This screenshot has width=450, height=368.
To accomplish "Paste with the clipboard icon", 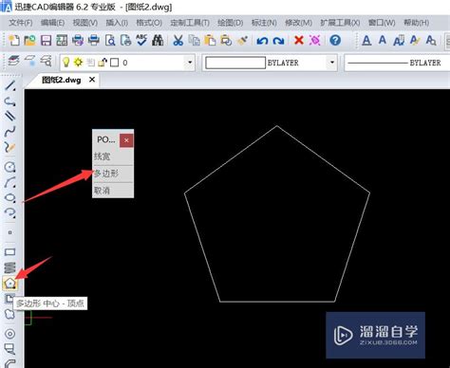I will 210,40.
